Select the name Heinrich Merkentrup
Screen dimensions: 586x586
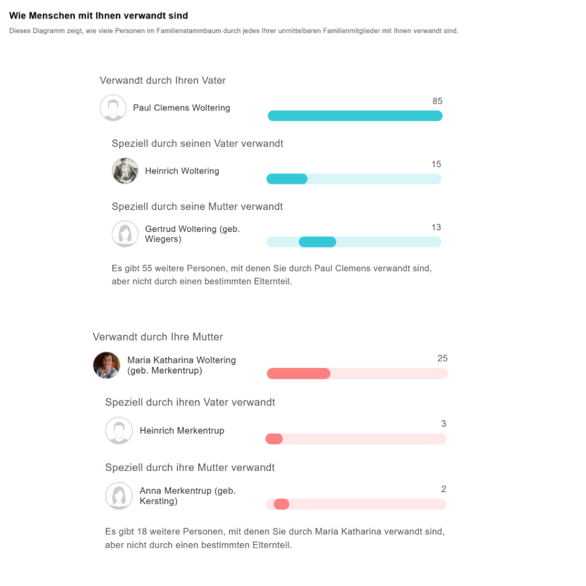click(182, 430)
